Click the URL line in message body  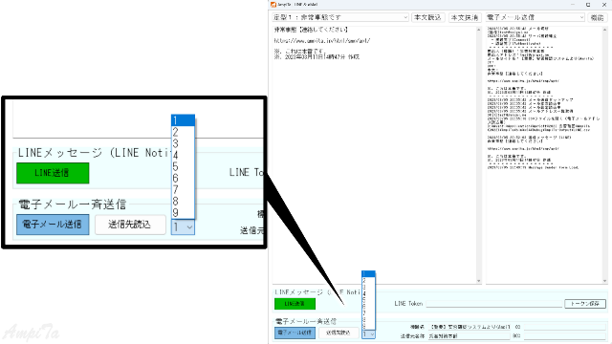(x=322, y=40)
